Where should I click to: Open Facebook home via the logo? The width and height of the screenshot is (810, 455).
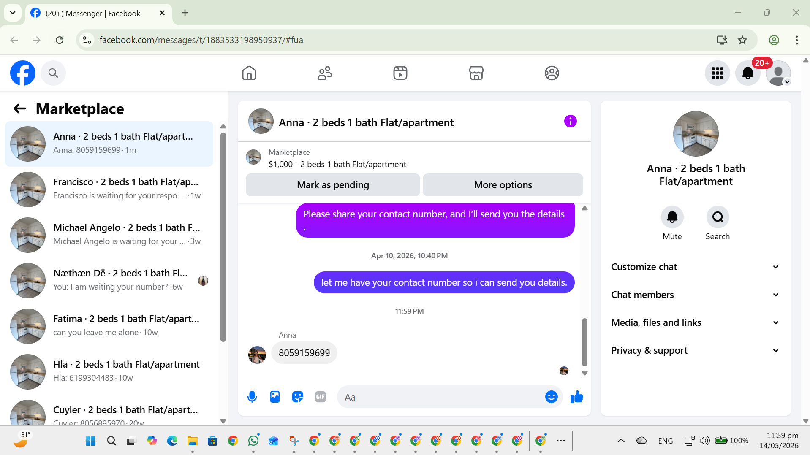(23, 73)
